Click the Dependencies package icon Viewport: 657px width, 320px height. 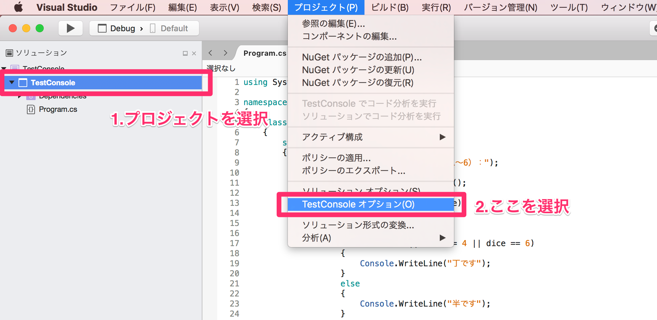tap(30, 96)
